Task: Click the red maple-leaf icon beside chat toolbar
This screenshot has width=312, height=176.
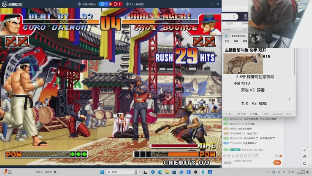Action: 280,156
